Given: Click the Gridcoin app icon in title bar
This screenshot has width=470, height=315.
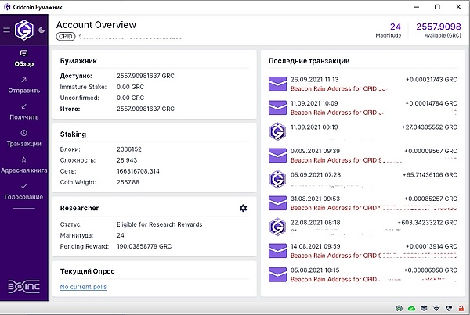Looking at the screenshot, I should coord(7,7).
